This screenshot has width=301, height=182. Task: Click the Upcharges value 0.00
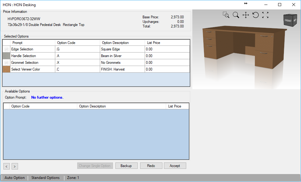(180, 22)
